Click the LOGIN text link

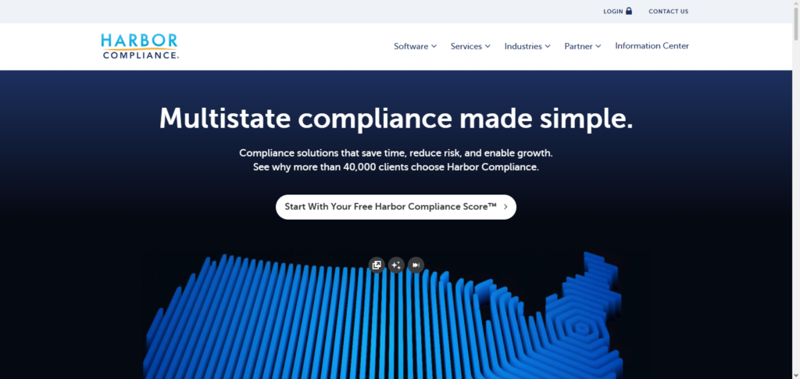[613, 12]
